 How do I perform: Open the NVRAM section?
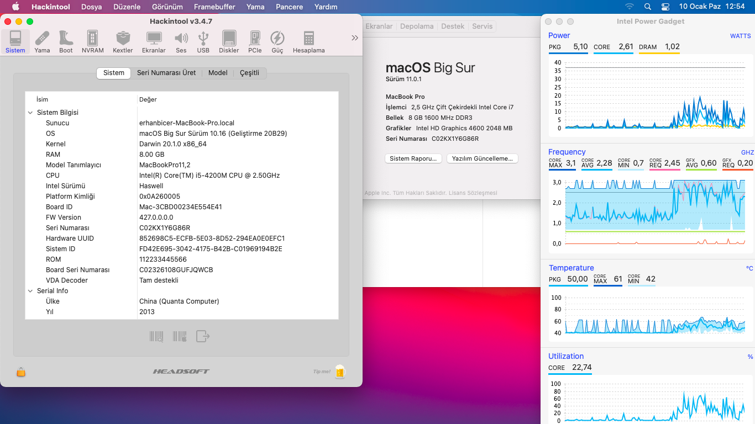92,39
